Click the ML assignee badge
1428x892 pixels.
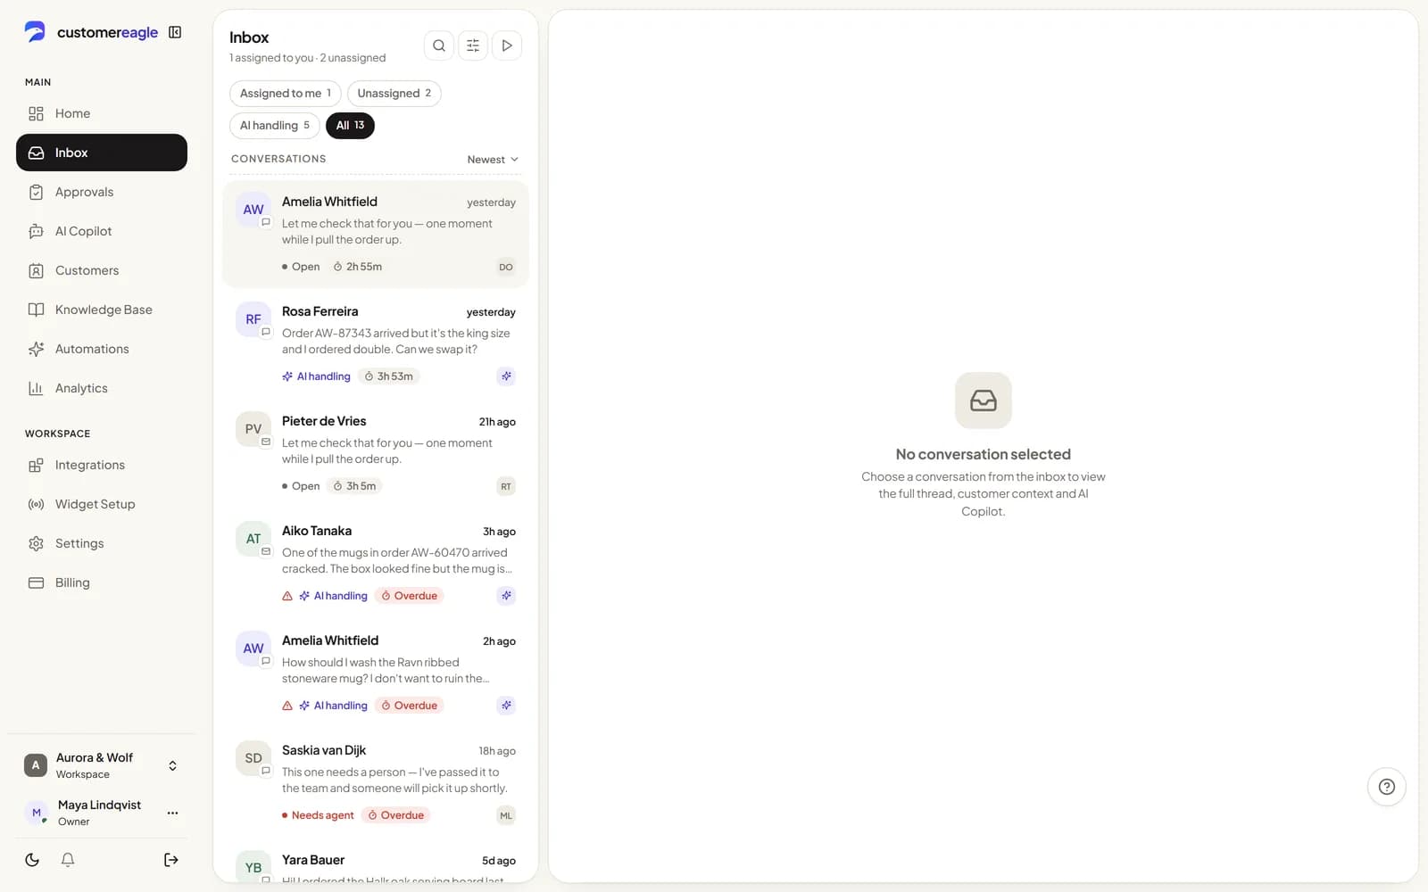(x=506, y=815)
